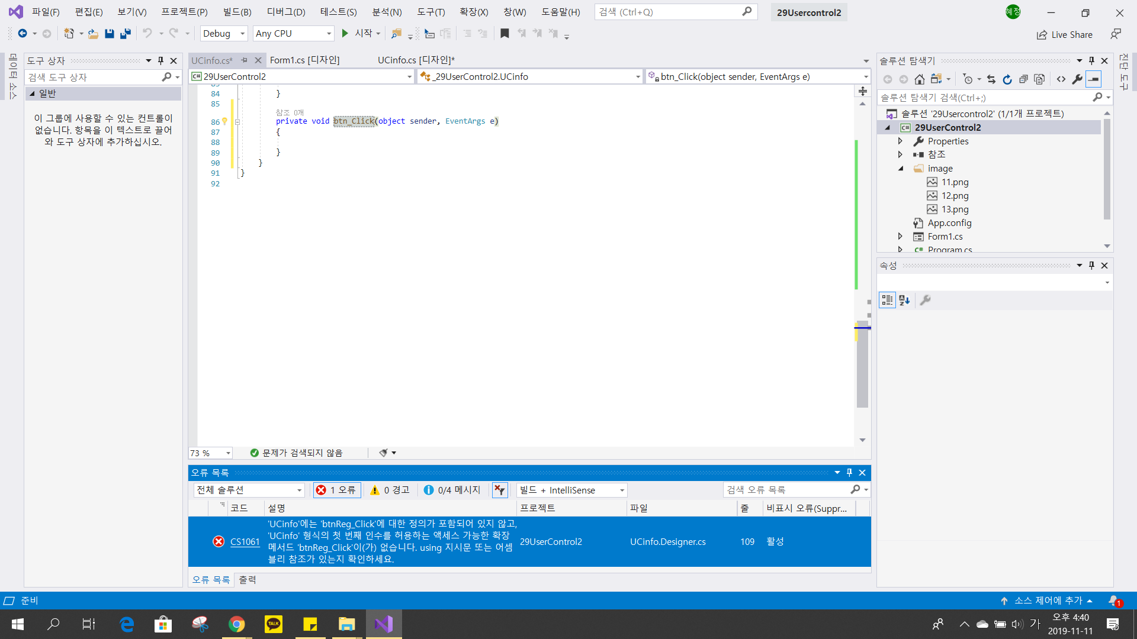This screenshot has width=1137, height=639.
Task: Click Refresh in Solution Explorer toolbar
Action: (1007, 79)
